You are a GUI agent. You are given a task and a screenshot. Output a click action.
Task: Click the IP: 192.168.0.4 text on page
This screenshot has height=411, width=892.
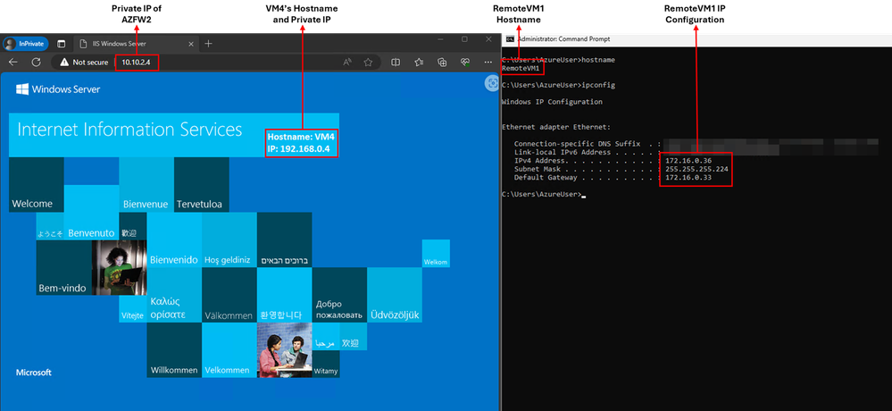[299, 149]
